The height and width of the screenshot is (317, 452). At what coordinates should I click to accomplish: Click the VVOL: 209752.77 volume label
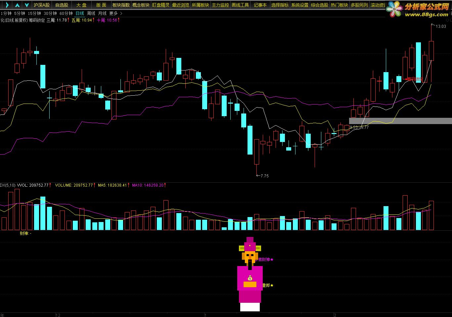[34, 185]
